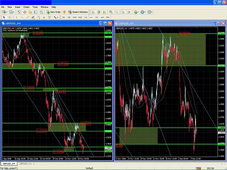Maximize the GBPUSD.,H1 chart window

(219, 23)
